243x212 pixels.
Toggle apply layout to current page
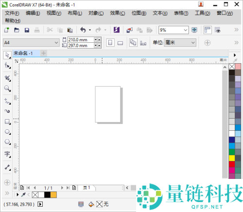[143, 43]
